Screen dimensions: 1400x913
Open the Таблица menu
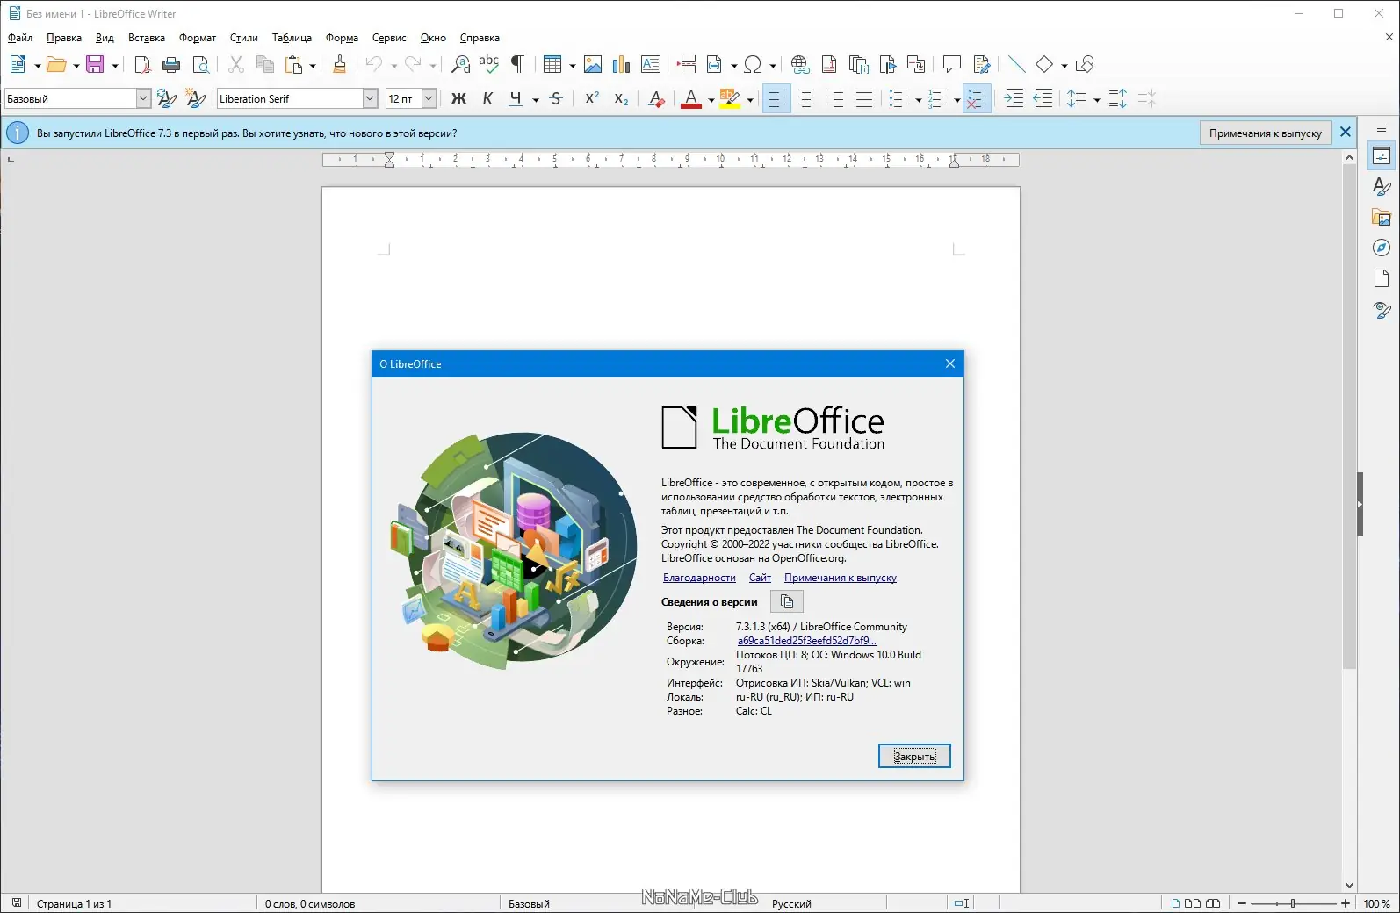[292, 38]
